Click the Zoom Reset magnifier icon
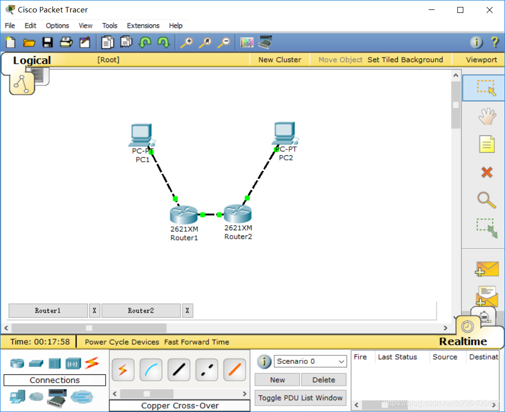Viewport: 505px width, 412px height. (x=205, y=43)
